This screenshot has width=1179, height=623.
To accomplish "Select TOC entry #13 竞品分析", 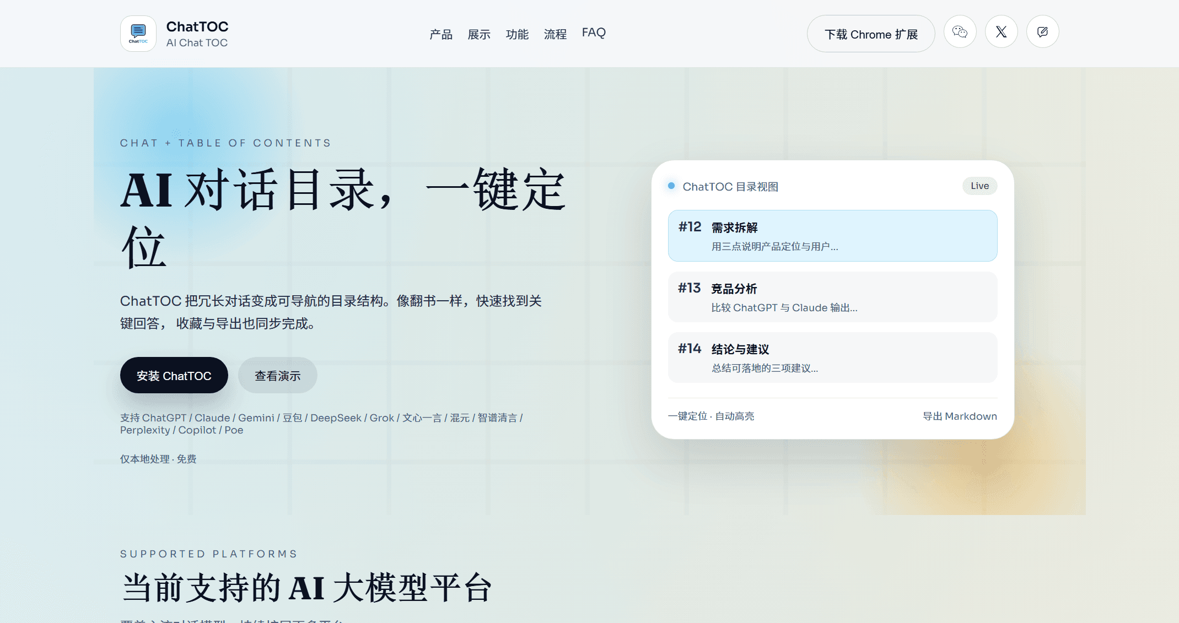I will click(x=832, y=297).
